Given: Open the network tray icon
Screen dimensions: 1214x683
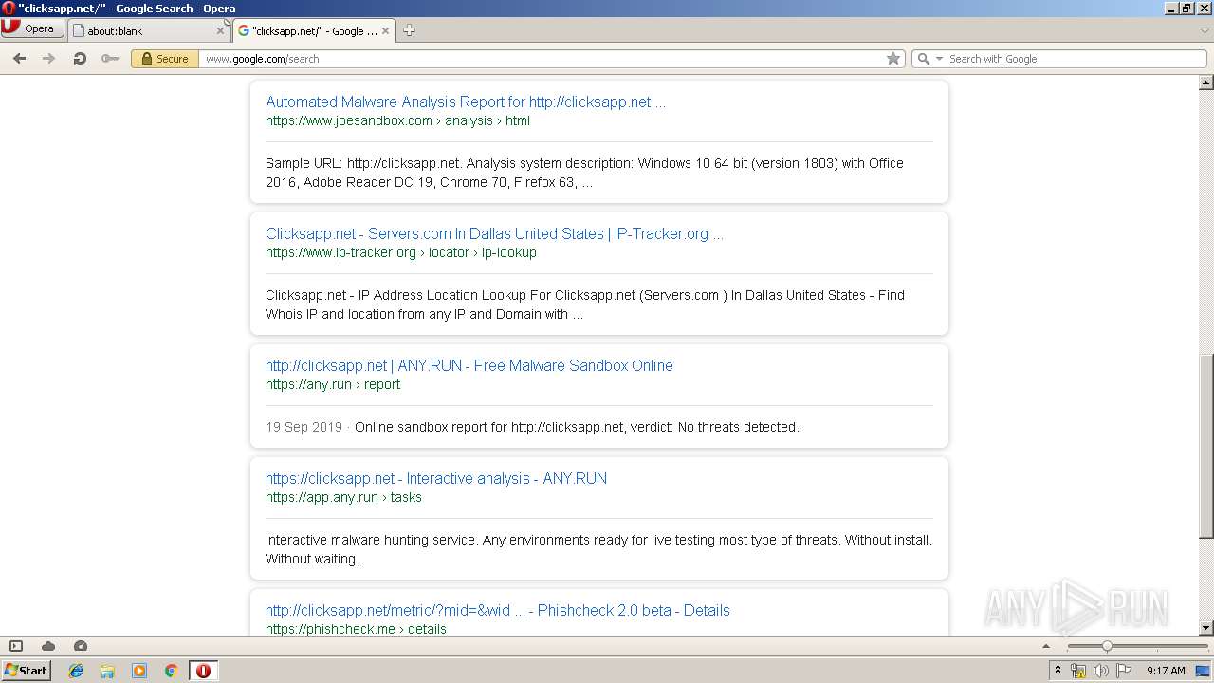Looking at the screenshot, I should point(1078,671).
